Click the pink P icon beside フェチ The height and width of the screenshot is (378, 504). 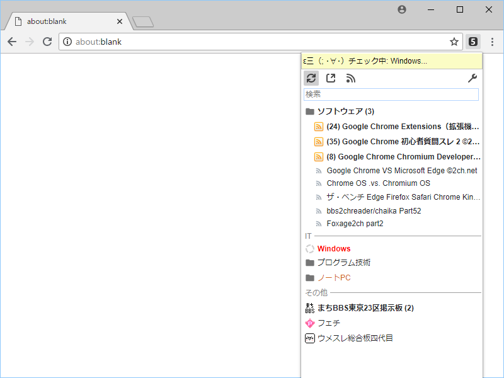(x=309, y=323)
